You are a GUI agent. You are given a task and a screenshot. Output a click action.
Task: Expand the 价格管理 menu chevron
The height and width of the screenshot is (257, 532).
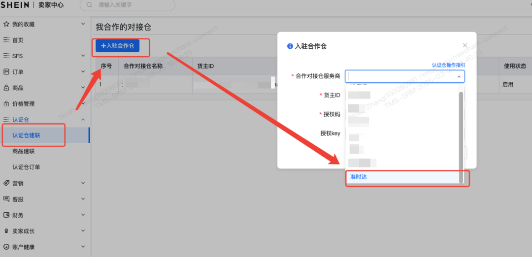pos(83,104)
